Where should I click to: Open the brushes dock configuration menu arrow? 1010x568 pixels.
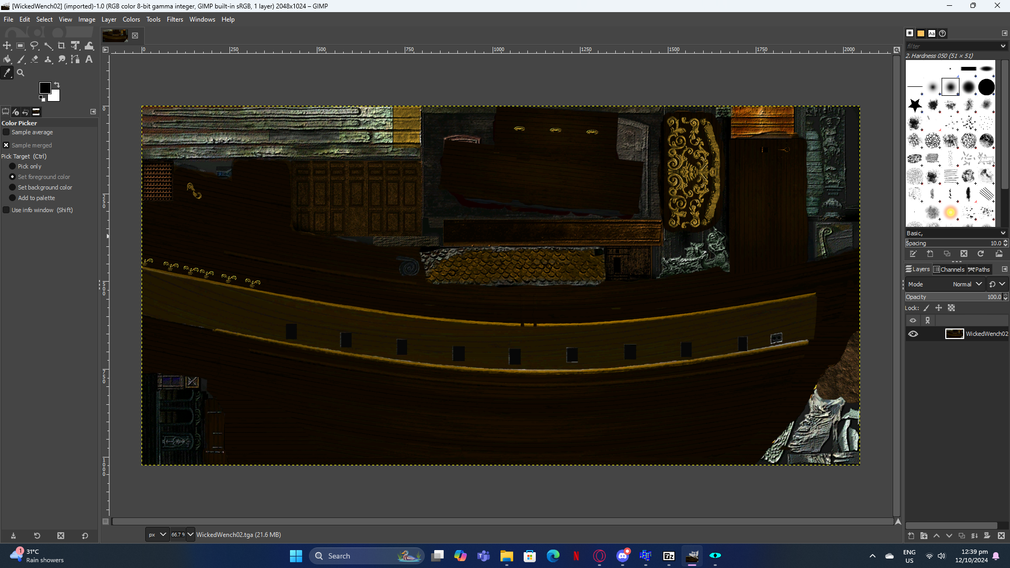1004,33
